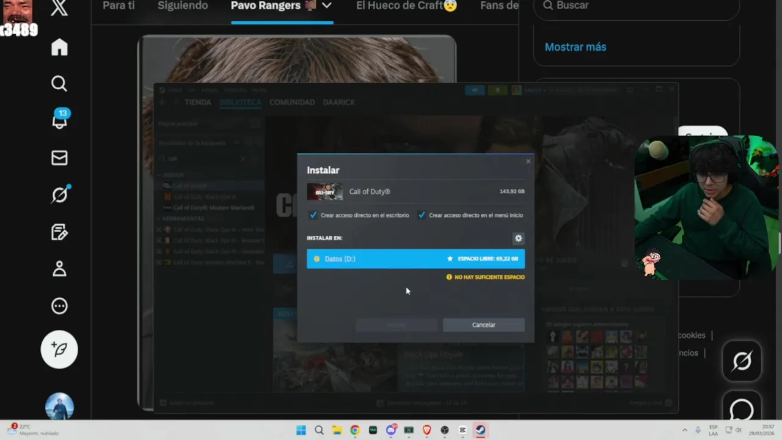This screenshot has height=440, width=782.
Task: Click the Buscar search field on X
Action: (x=635, y=6)
